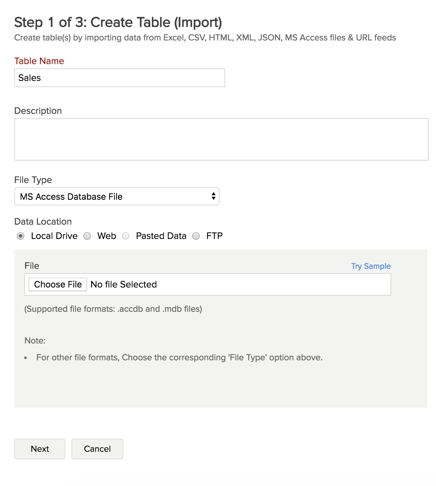Click the Choose File button
The width and height of the screenshot is (436, 486).
click(58, 284)
